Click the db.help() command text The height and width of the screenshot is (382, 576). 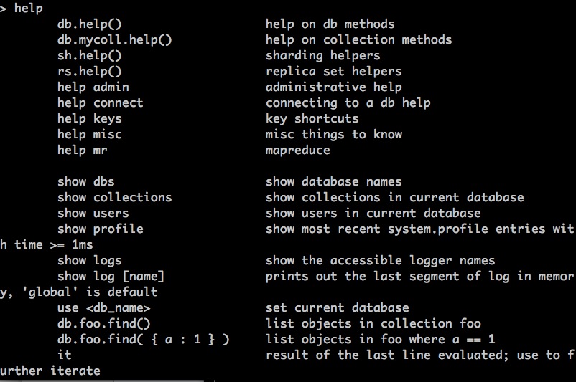[x=89, y=24]
